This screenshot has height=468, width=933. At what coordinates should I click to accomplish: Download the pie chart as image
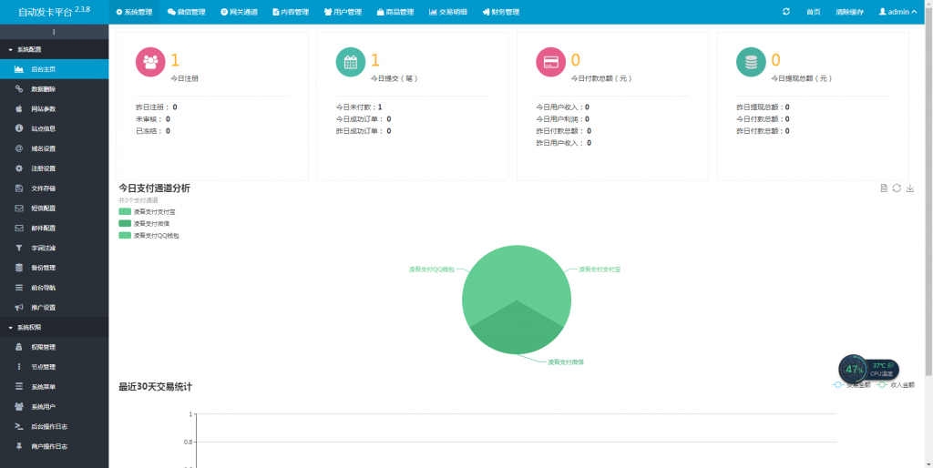[910, 188]
